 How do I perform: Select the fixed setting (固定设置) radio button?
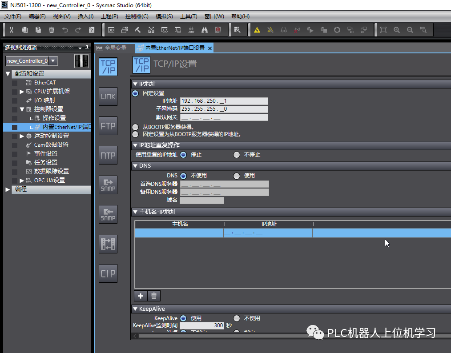(x=135, y=93)
